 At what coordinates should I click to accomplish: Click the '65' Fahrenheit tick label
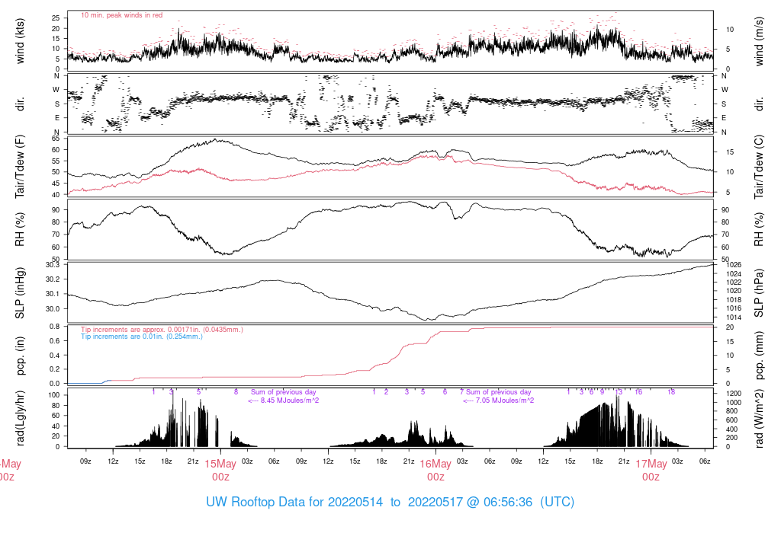point(56,139)
